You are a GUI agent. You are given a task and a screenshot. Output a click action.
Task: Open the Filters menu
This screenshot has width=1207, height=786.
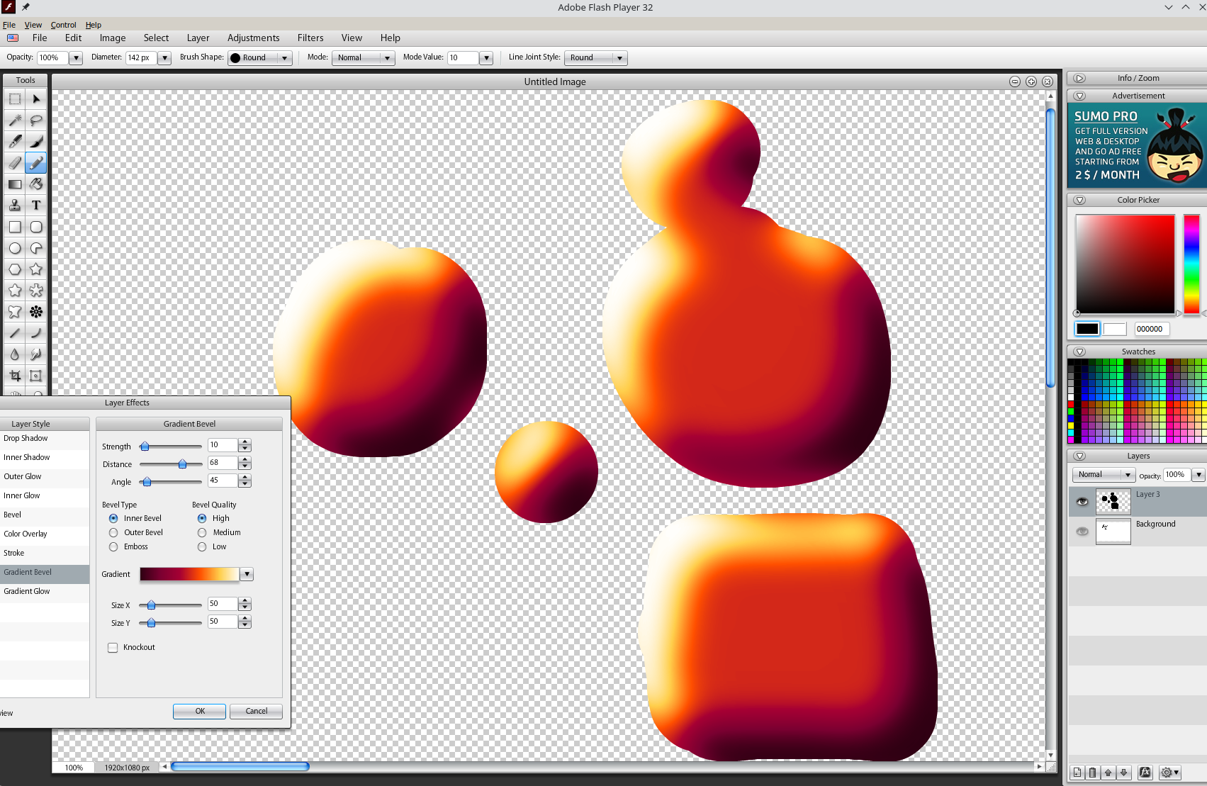coord(310,38)
